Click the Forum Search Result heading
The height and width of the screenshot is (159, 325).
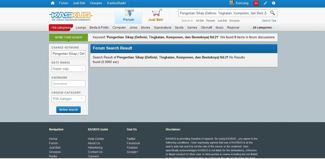pyautogui.click(x=112, y=48)
